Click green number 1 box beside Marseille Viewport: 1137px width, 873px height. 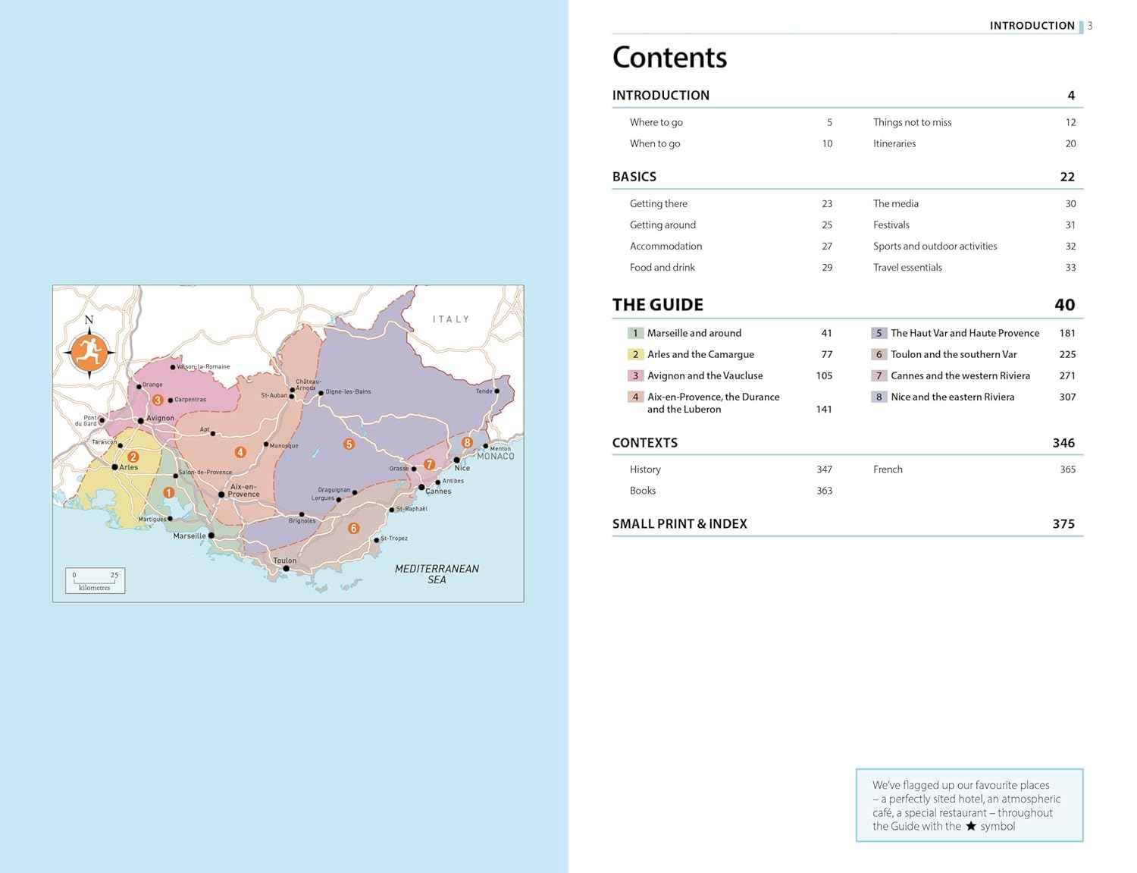coord(635,333)
